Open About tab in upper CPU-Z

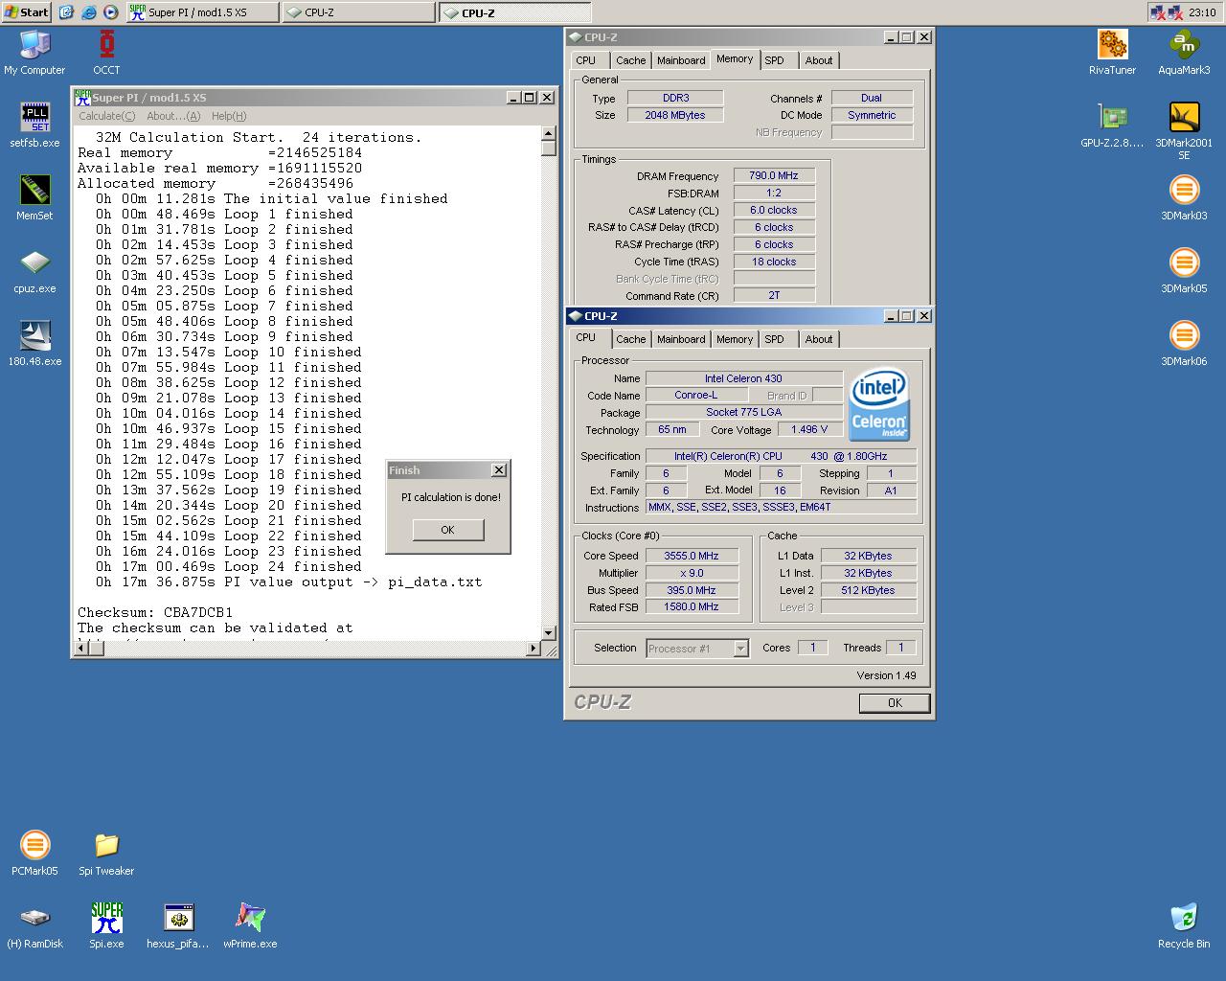(x=819, y=60)
